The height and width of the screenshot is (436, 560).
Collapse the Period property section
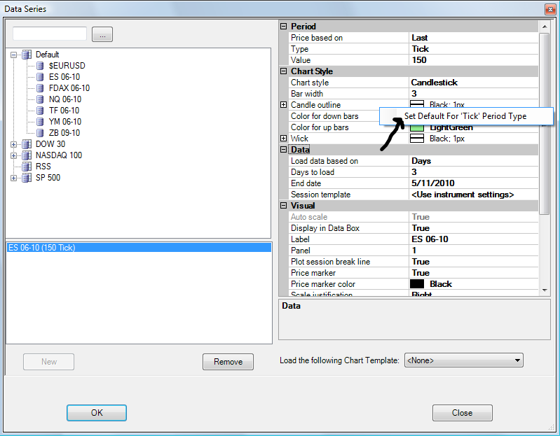pos(284,27)
